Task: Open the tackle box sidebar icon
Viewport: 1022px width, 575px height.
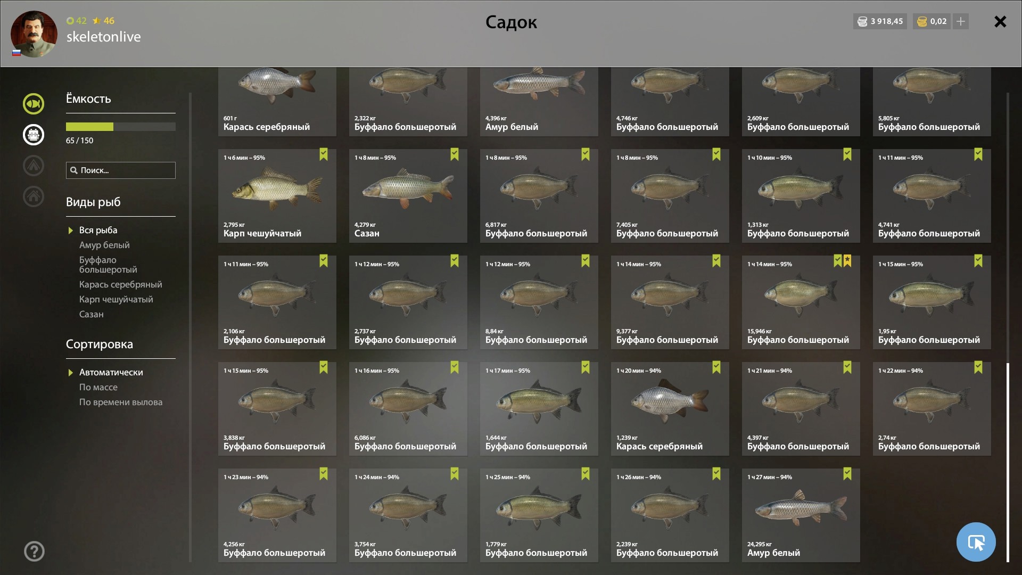Action: (x=34, y=135)
